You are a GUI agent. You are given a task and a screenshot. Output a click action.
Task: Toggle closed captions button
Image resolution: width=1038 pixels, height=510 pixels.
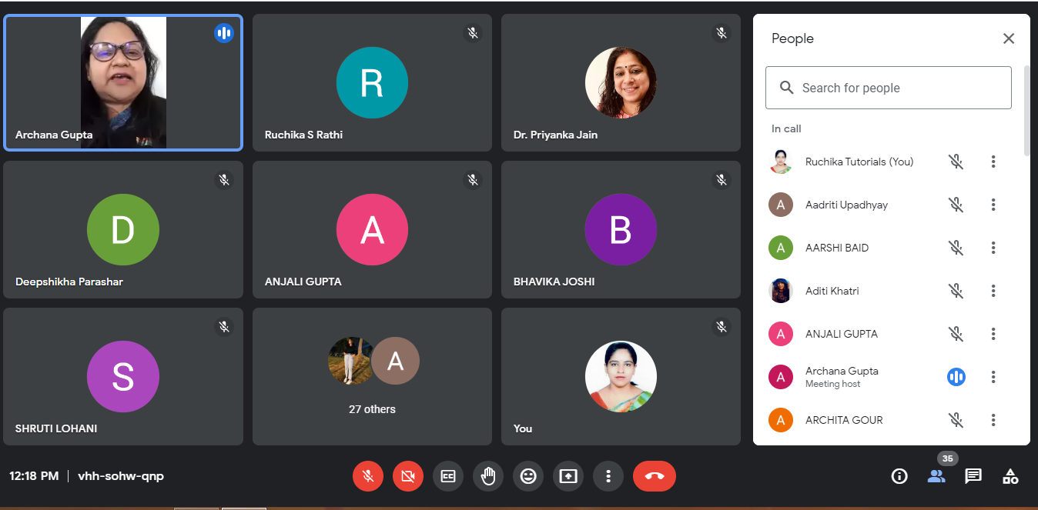click(x=448, y=476)
